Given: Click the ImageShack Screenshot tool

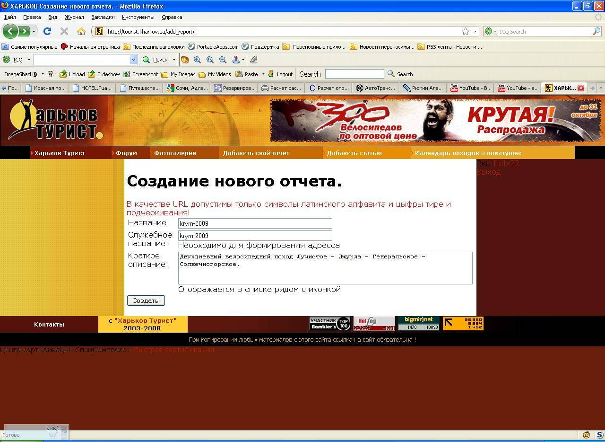Looking at the screenshot, I should pos(127,74).
